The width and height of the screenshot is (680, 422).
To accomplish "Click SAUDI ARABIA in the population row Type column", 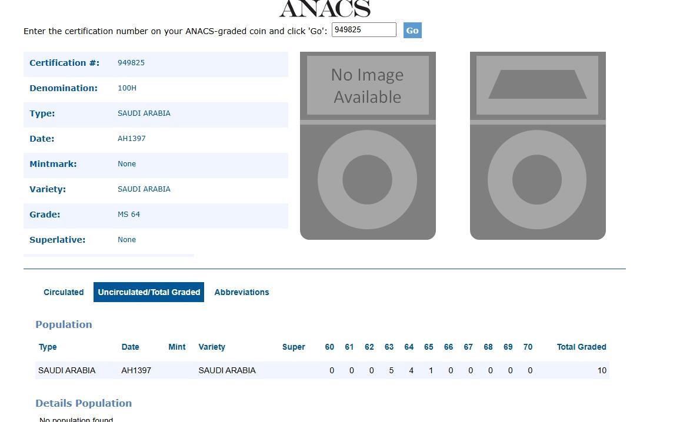I will click(x=67, y=370).
